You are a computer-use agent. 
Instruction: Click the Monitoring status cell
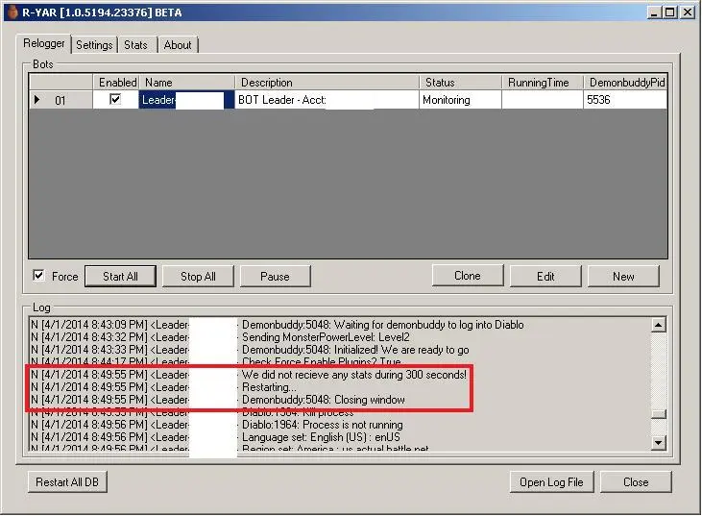coord(460,99)
